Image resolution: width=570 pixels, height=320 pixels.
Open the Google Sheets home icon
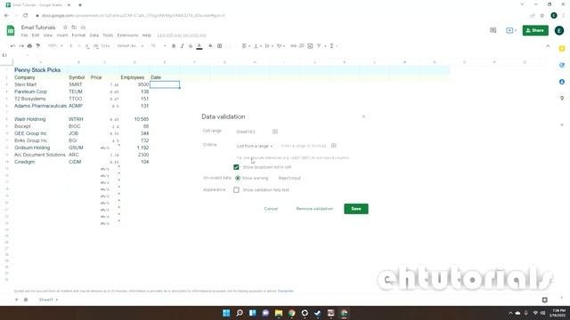coord(11,30)
